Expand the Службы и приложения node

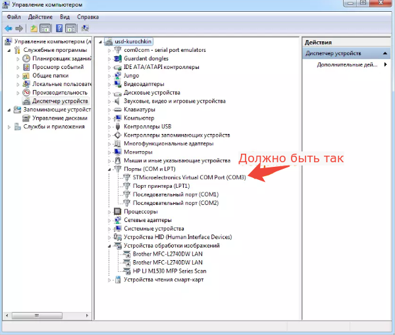(9, 127)
